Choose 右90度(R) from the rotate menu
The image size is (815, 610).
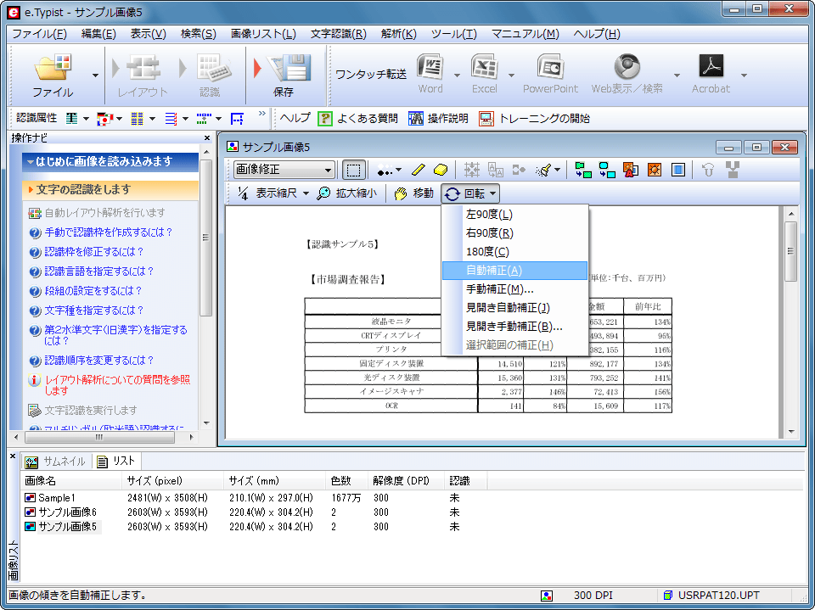(x=514, y=232)
